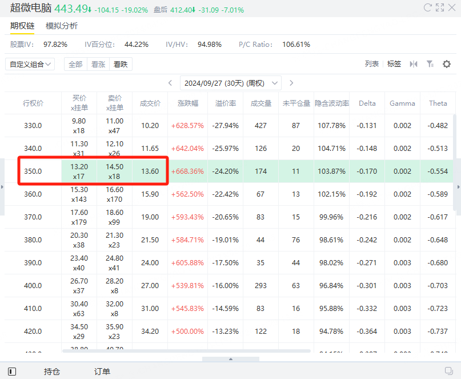Toggle the left panel icon near 持仓

[x=12, y=372]
